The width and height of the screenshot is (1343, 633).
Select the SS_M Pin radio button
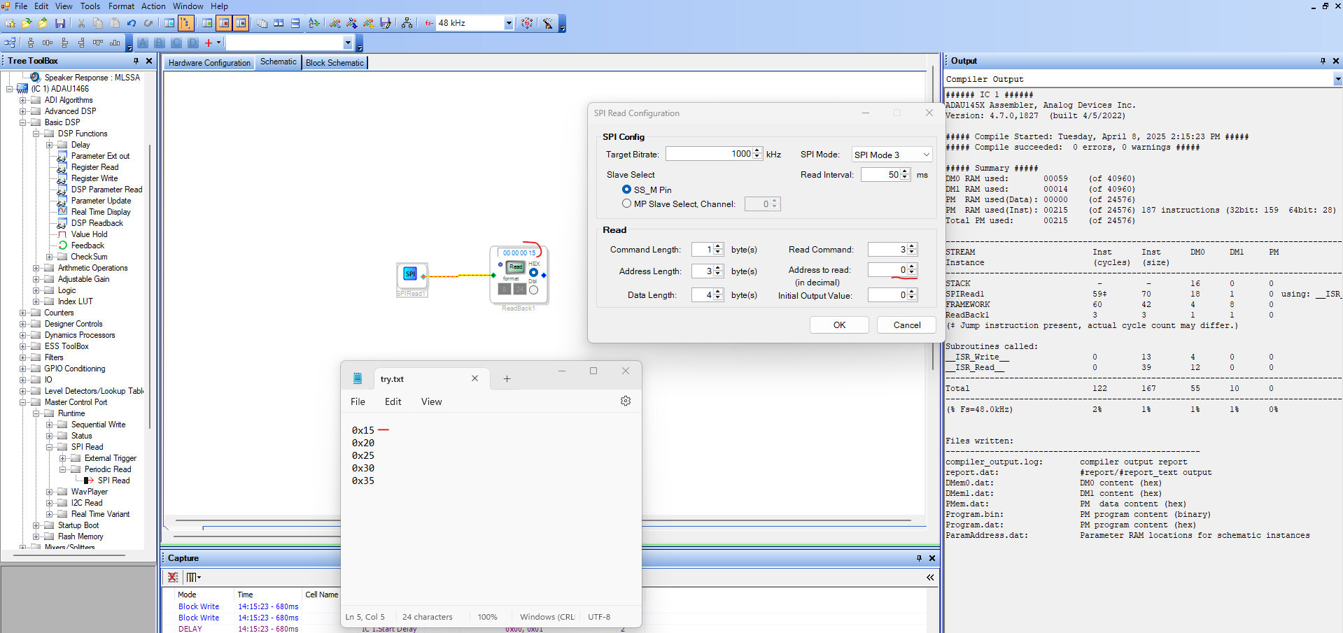(x=626, y=190)
